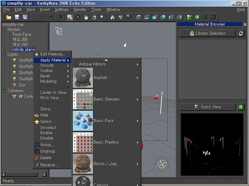The image size is (249, 186).
Task: Click the camera view icon in toolbar
Action: pos(121,17)
